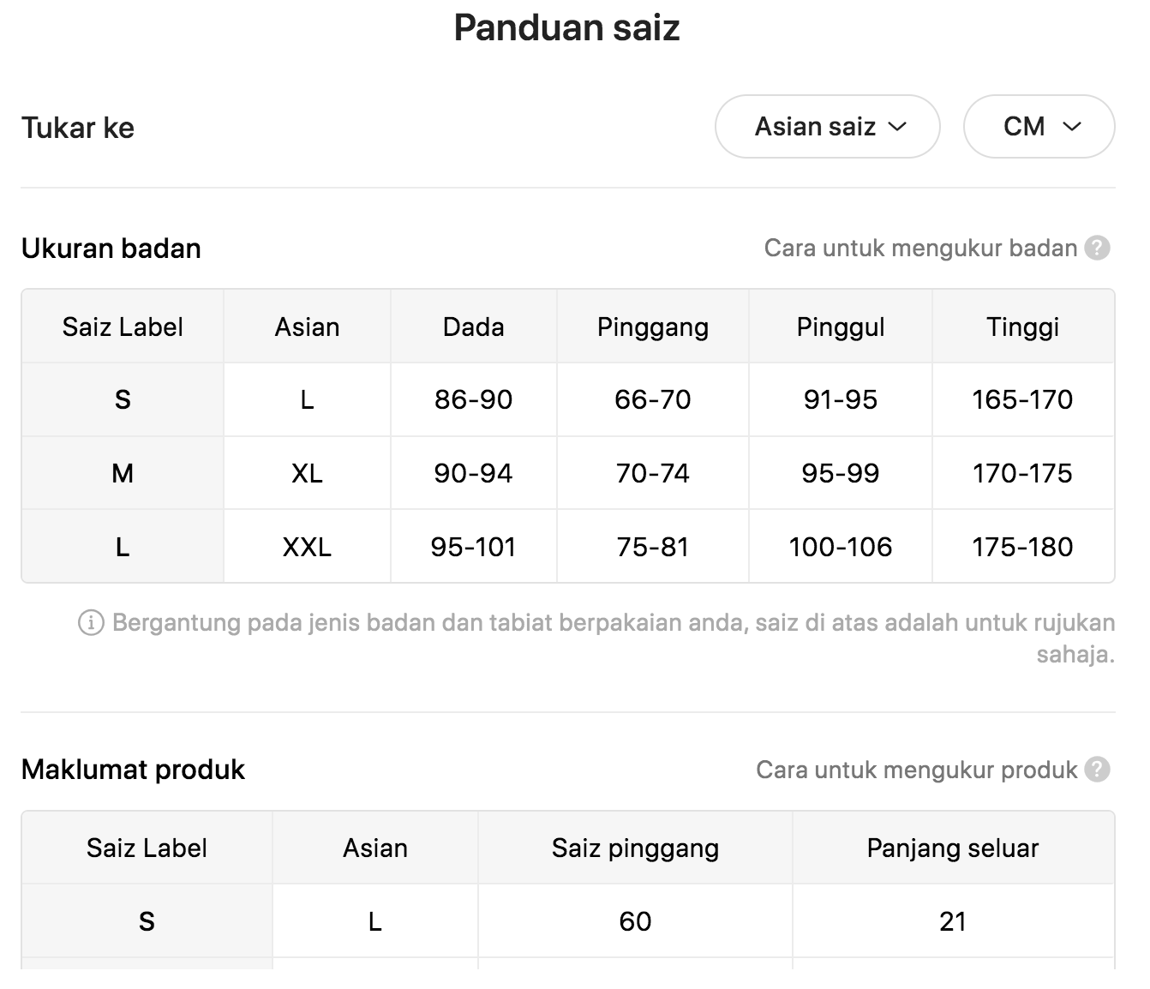Open the Asian saiz dropdown

[x=828, y=127]
